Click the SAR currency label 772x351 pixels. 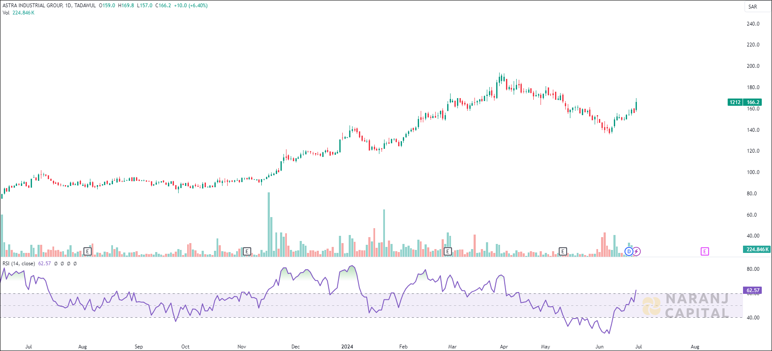(x=753, y=6)
